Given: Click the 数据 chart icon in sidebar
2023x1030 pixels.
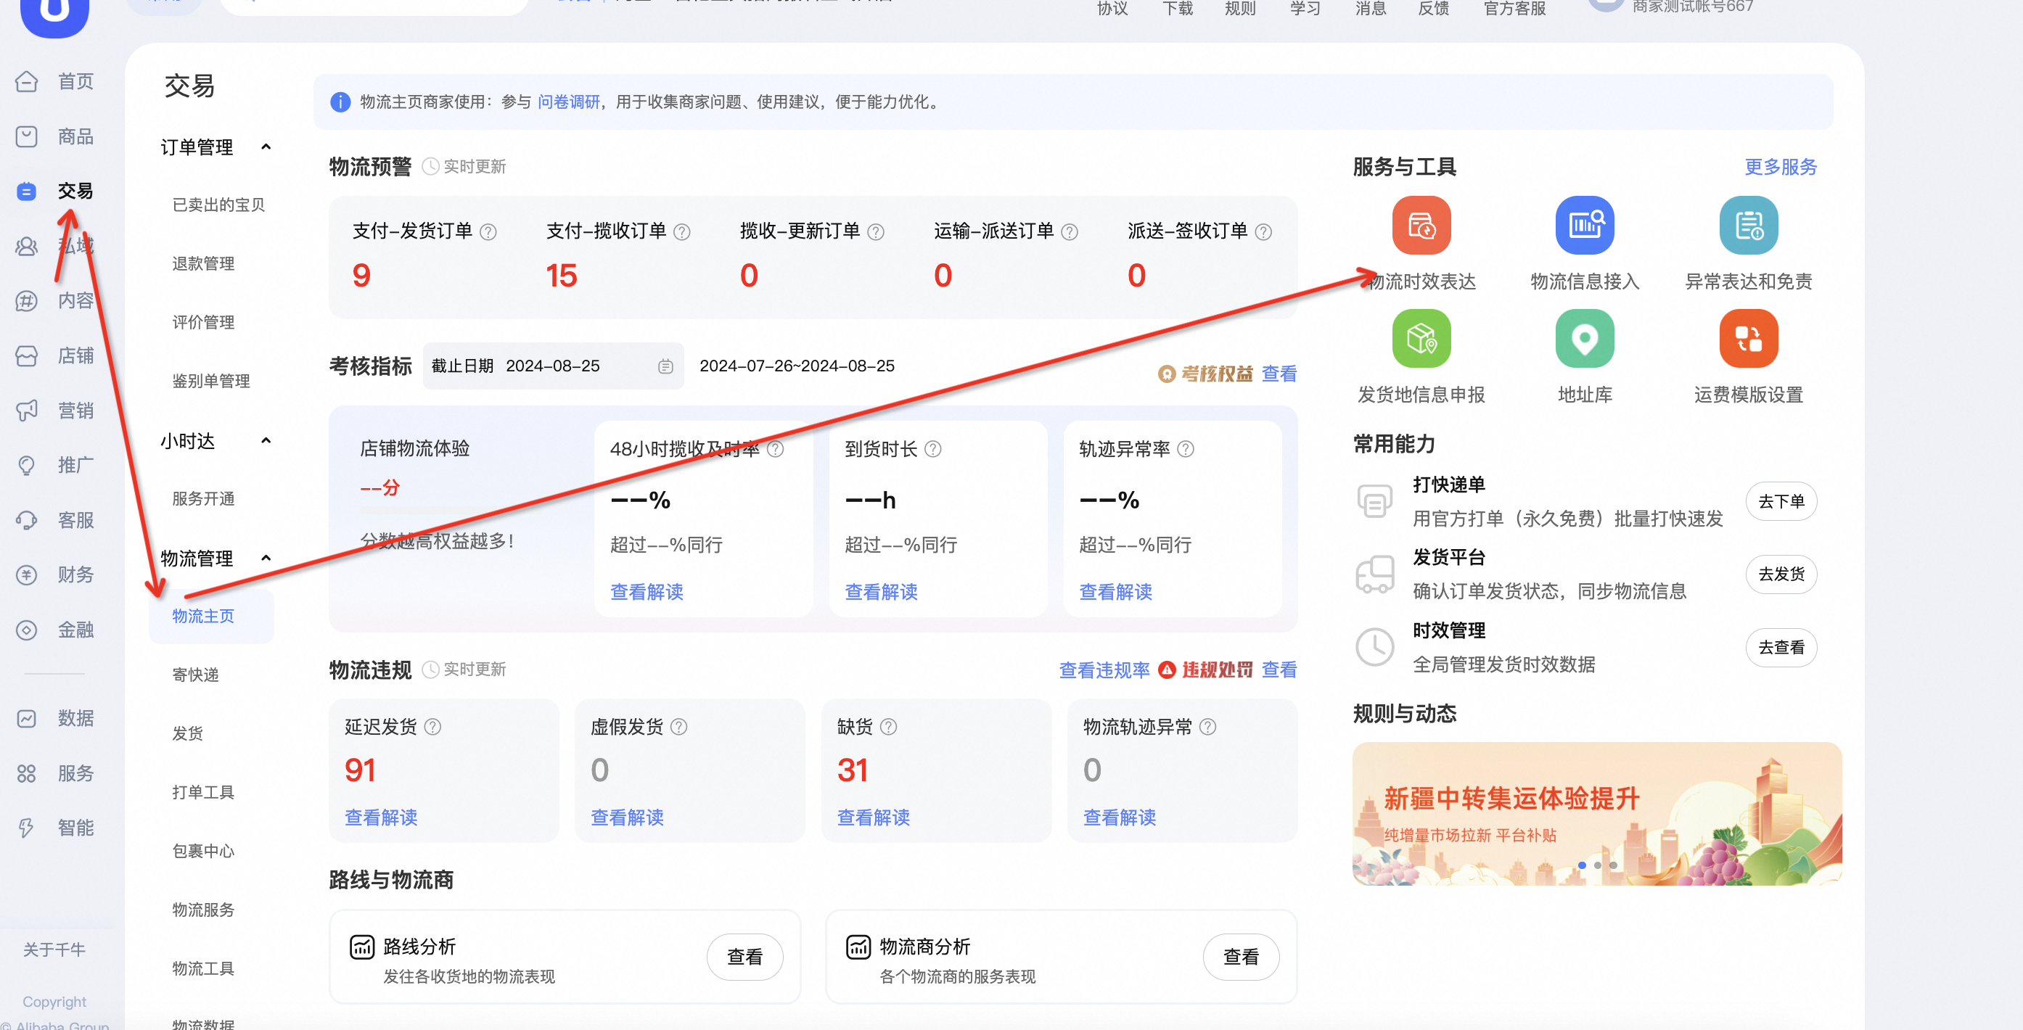Looking at the screenshot, I should click(x=27, y=718).
